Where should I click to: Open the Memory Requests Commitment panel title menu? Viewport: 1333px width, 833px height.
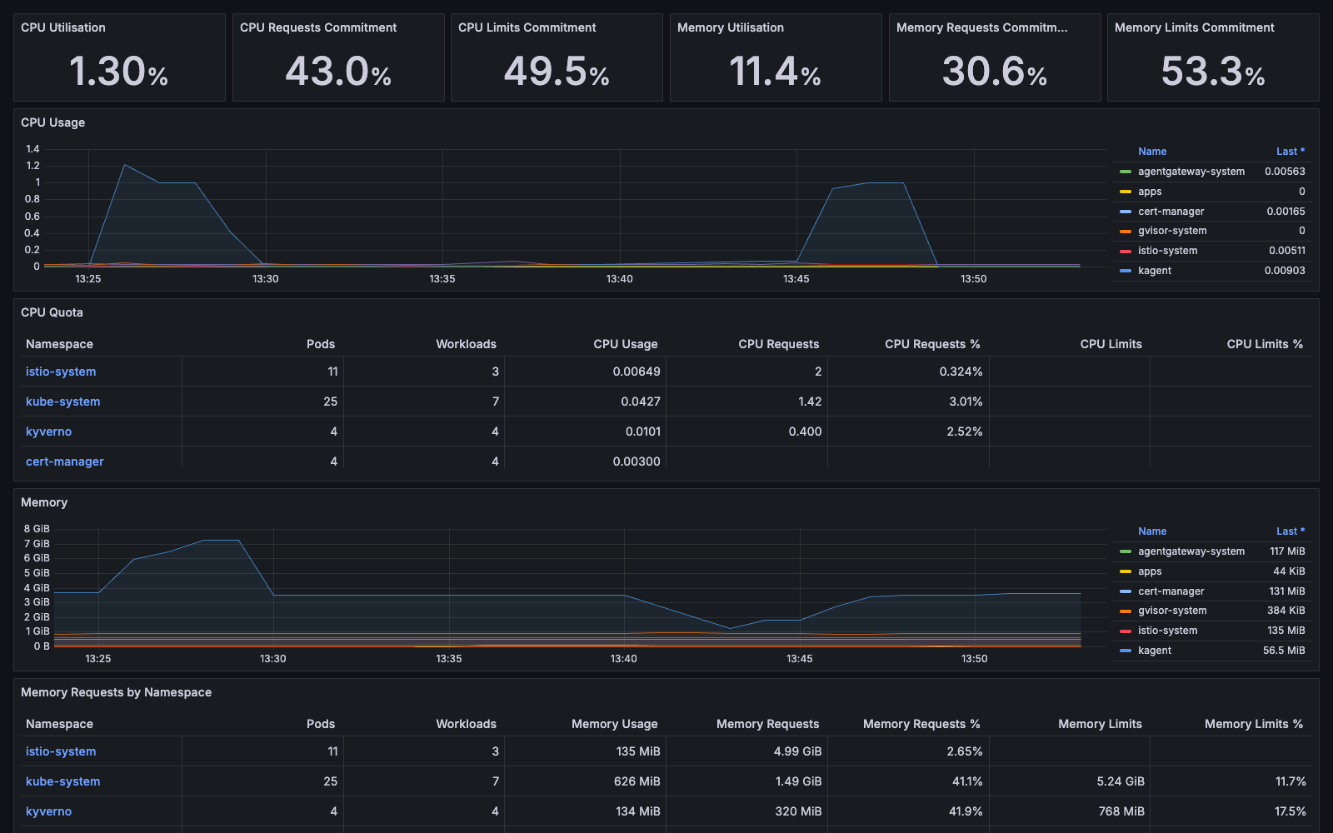tap(981, 27)
